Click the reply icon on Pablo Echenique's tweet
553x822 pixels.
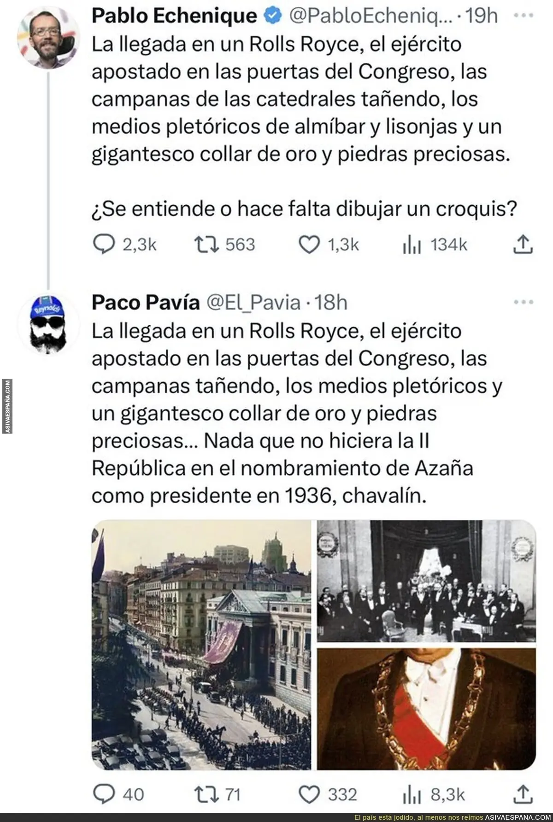click(x=103, y=244)
